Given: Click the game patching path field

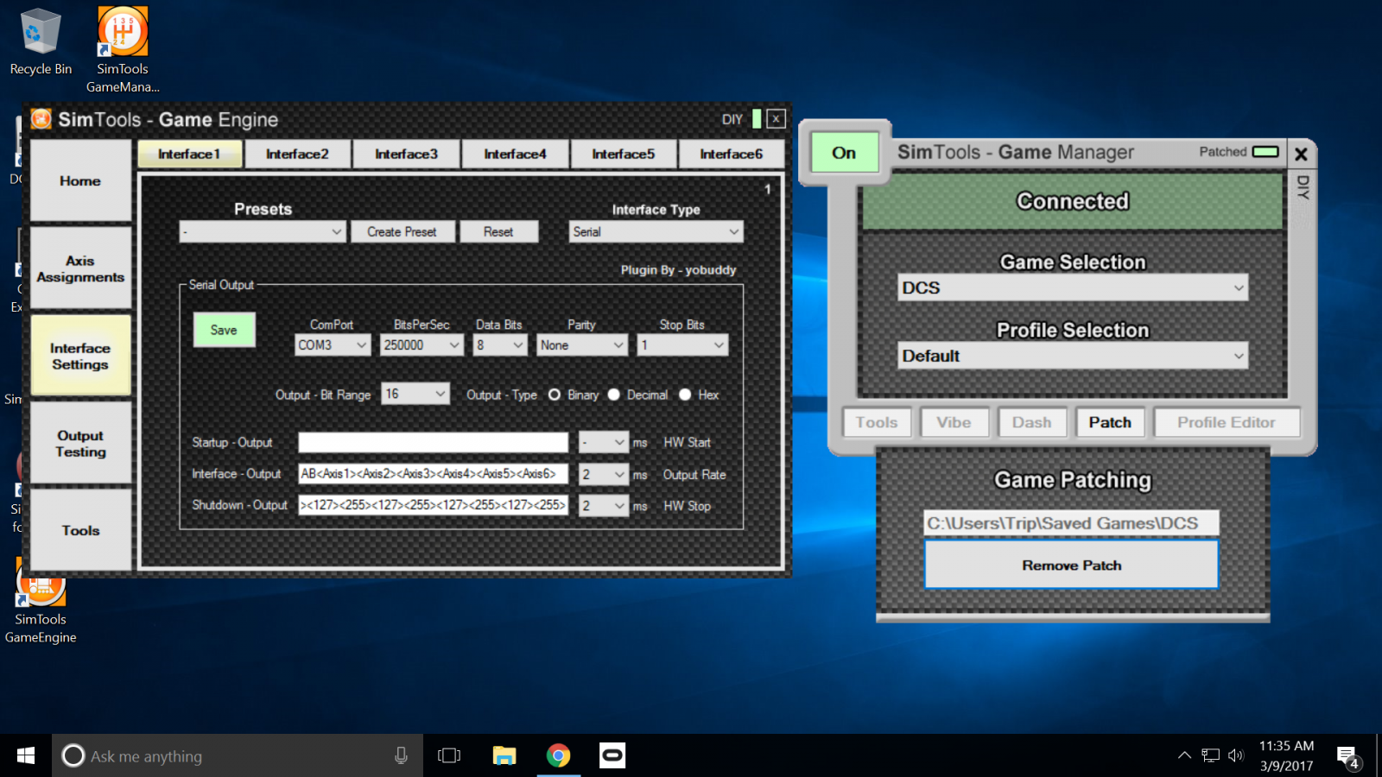Looking at the screenshot, I should [1071, 523].
